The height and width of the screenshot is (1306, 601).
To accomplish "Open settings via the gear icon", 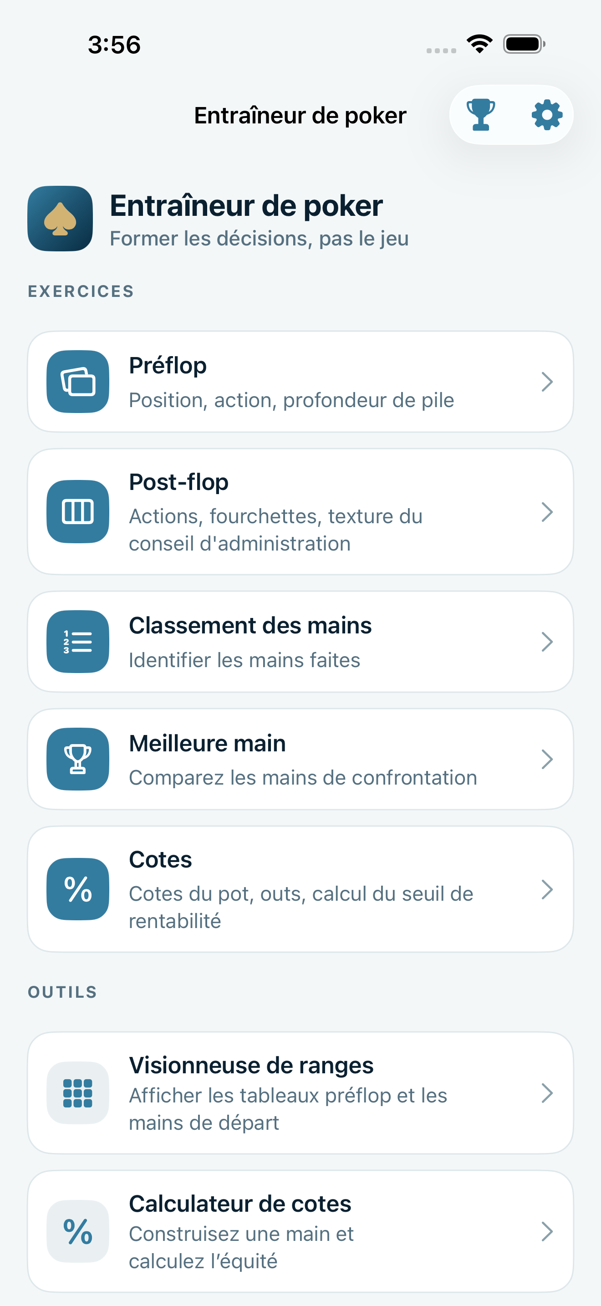I will coord(547,115).
